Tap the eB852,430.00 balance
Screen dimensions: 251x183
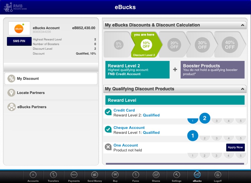(84, 28)
